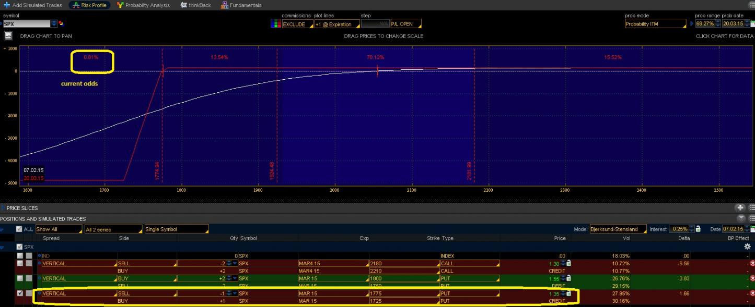Change BUY side on 1800 PUT row
Screen dimensions: 755x307
point(147,278)
